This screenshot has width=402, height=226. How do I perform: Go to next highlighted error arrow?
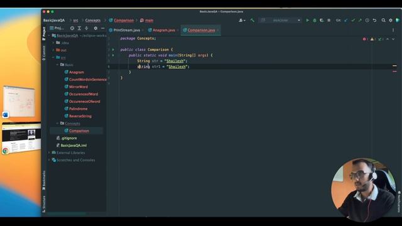(393, 39)
